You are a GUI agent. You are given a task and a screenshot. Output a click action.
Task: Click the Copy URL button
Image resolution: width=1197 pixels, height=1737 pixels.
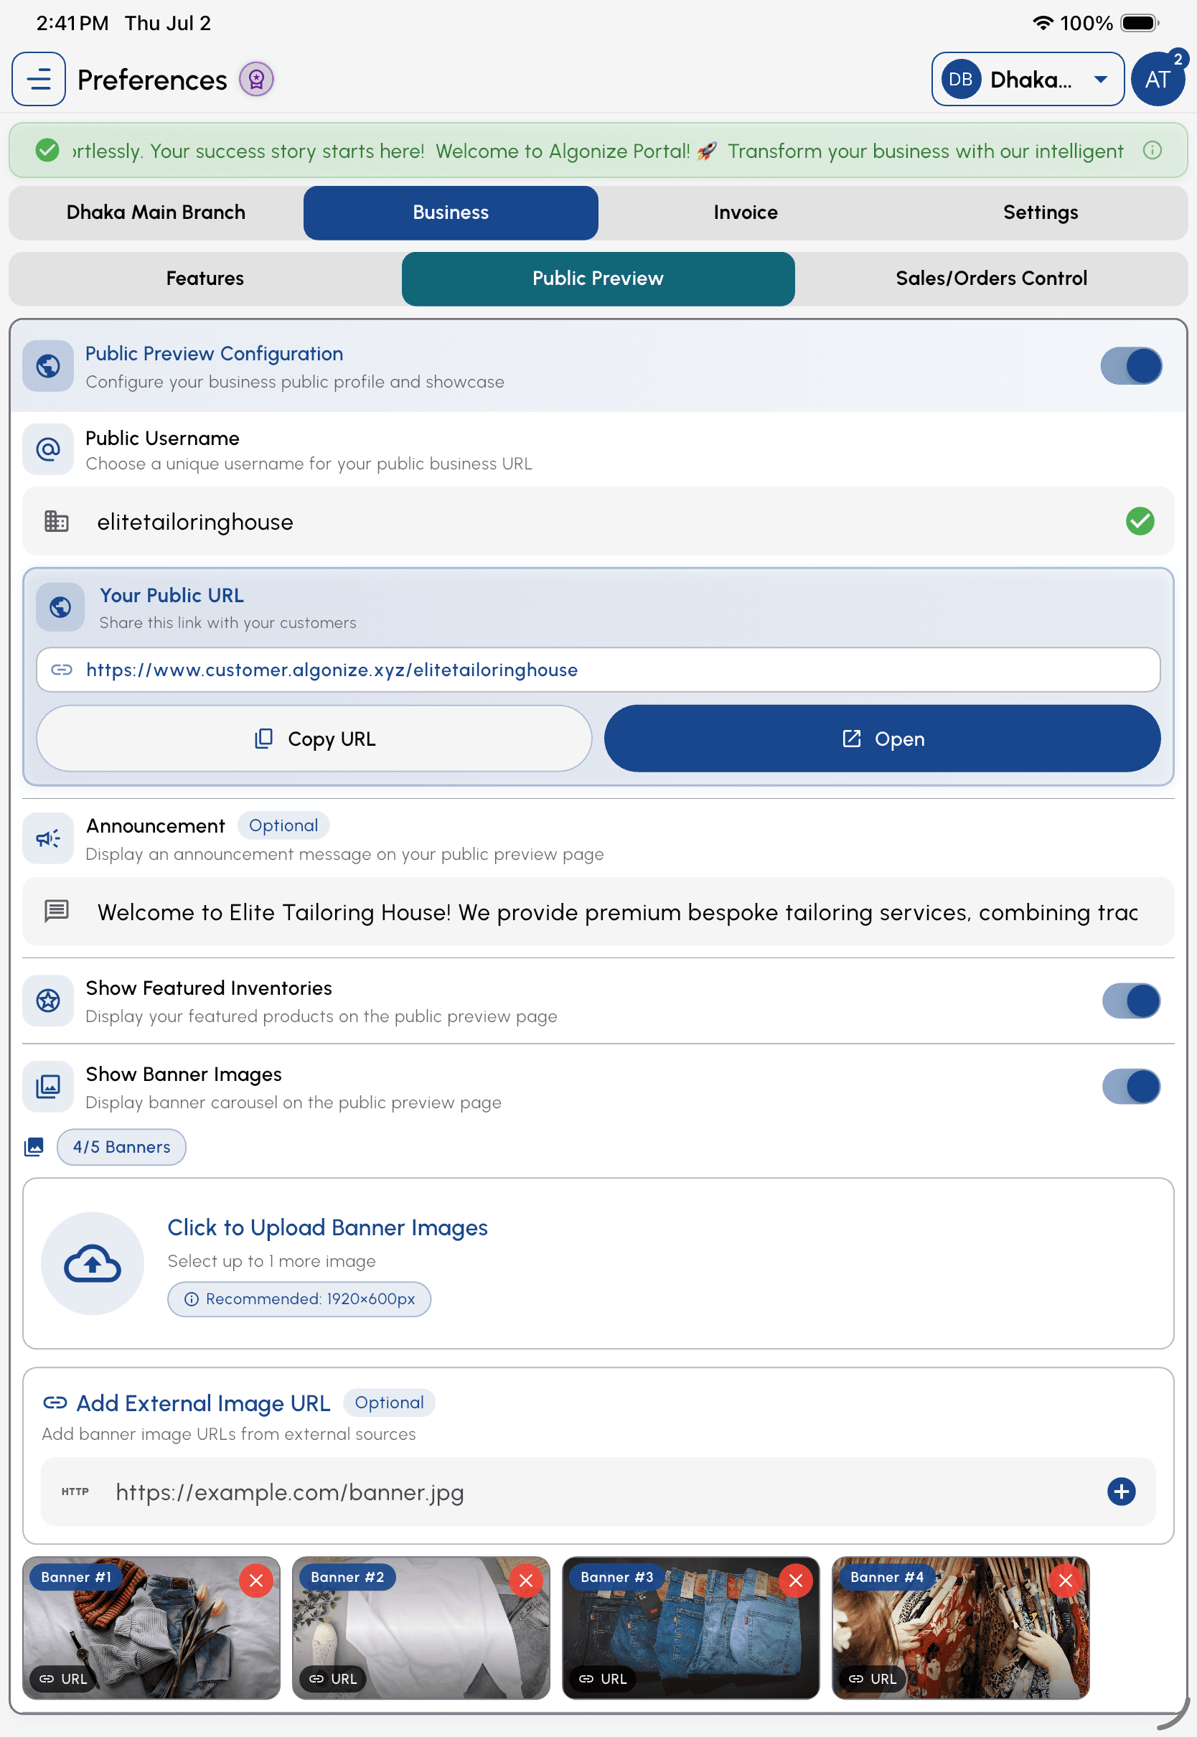(314, 738)
